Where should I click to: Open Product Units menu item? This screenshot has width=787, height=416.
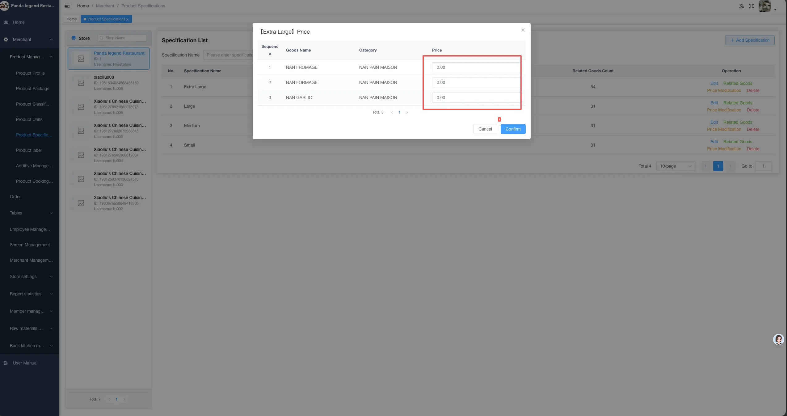(x=29, y=119)
